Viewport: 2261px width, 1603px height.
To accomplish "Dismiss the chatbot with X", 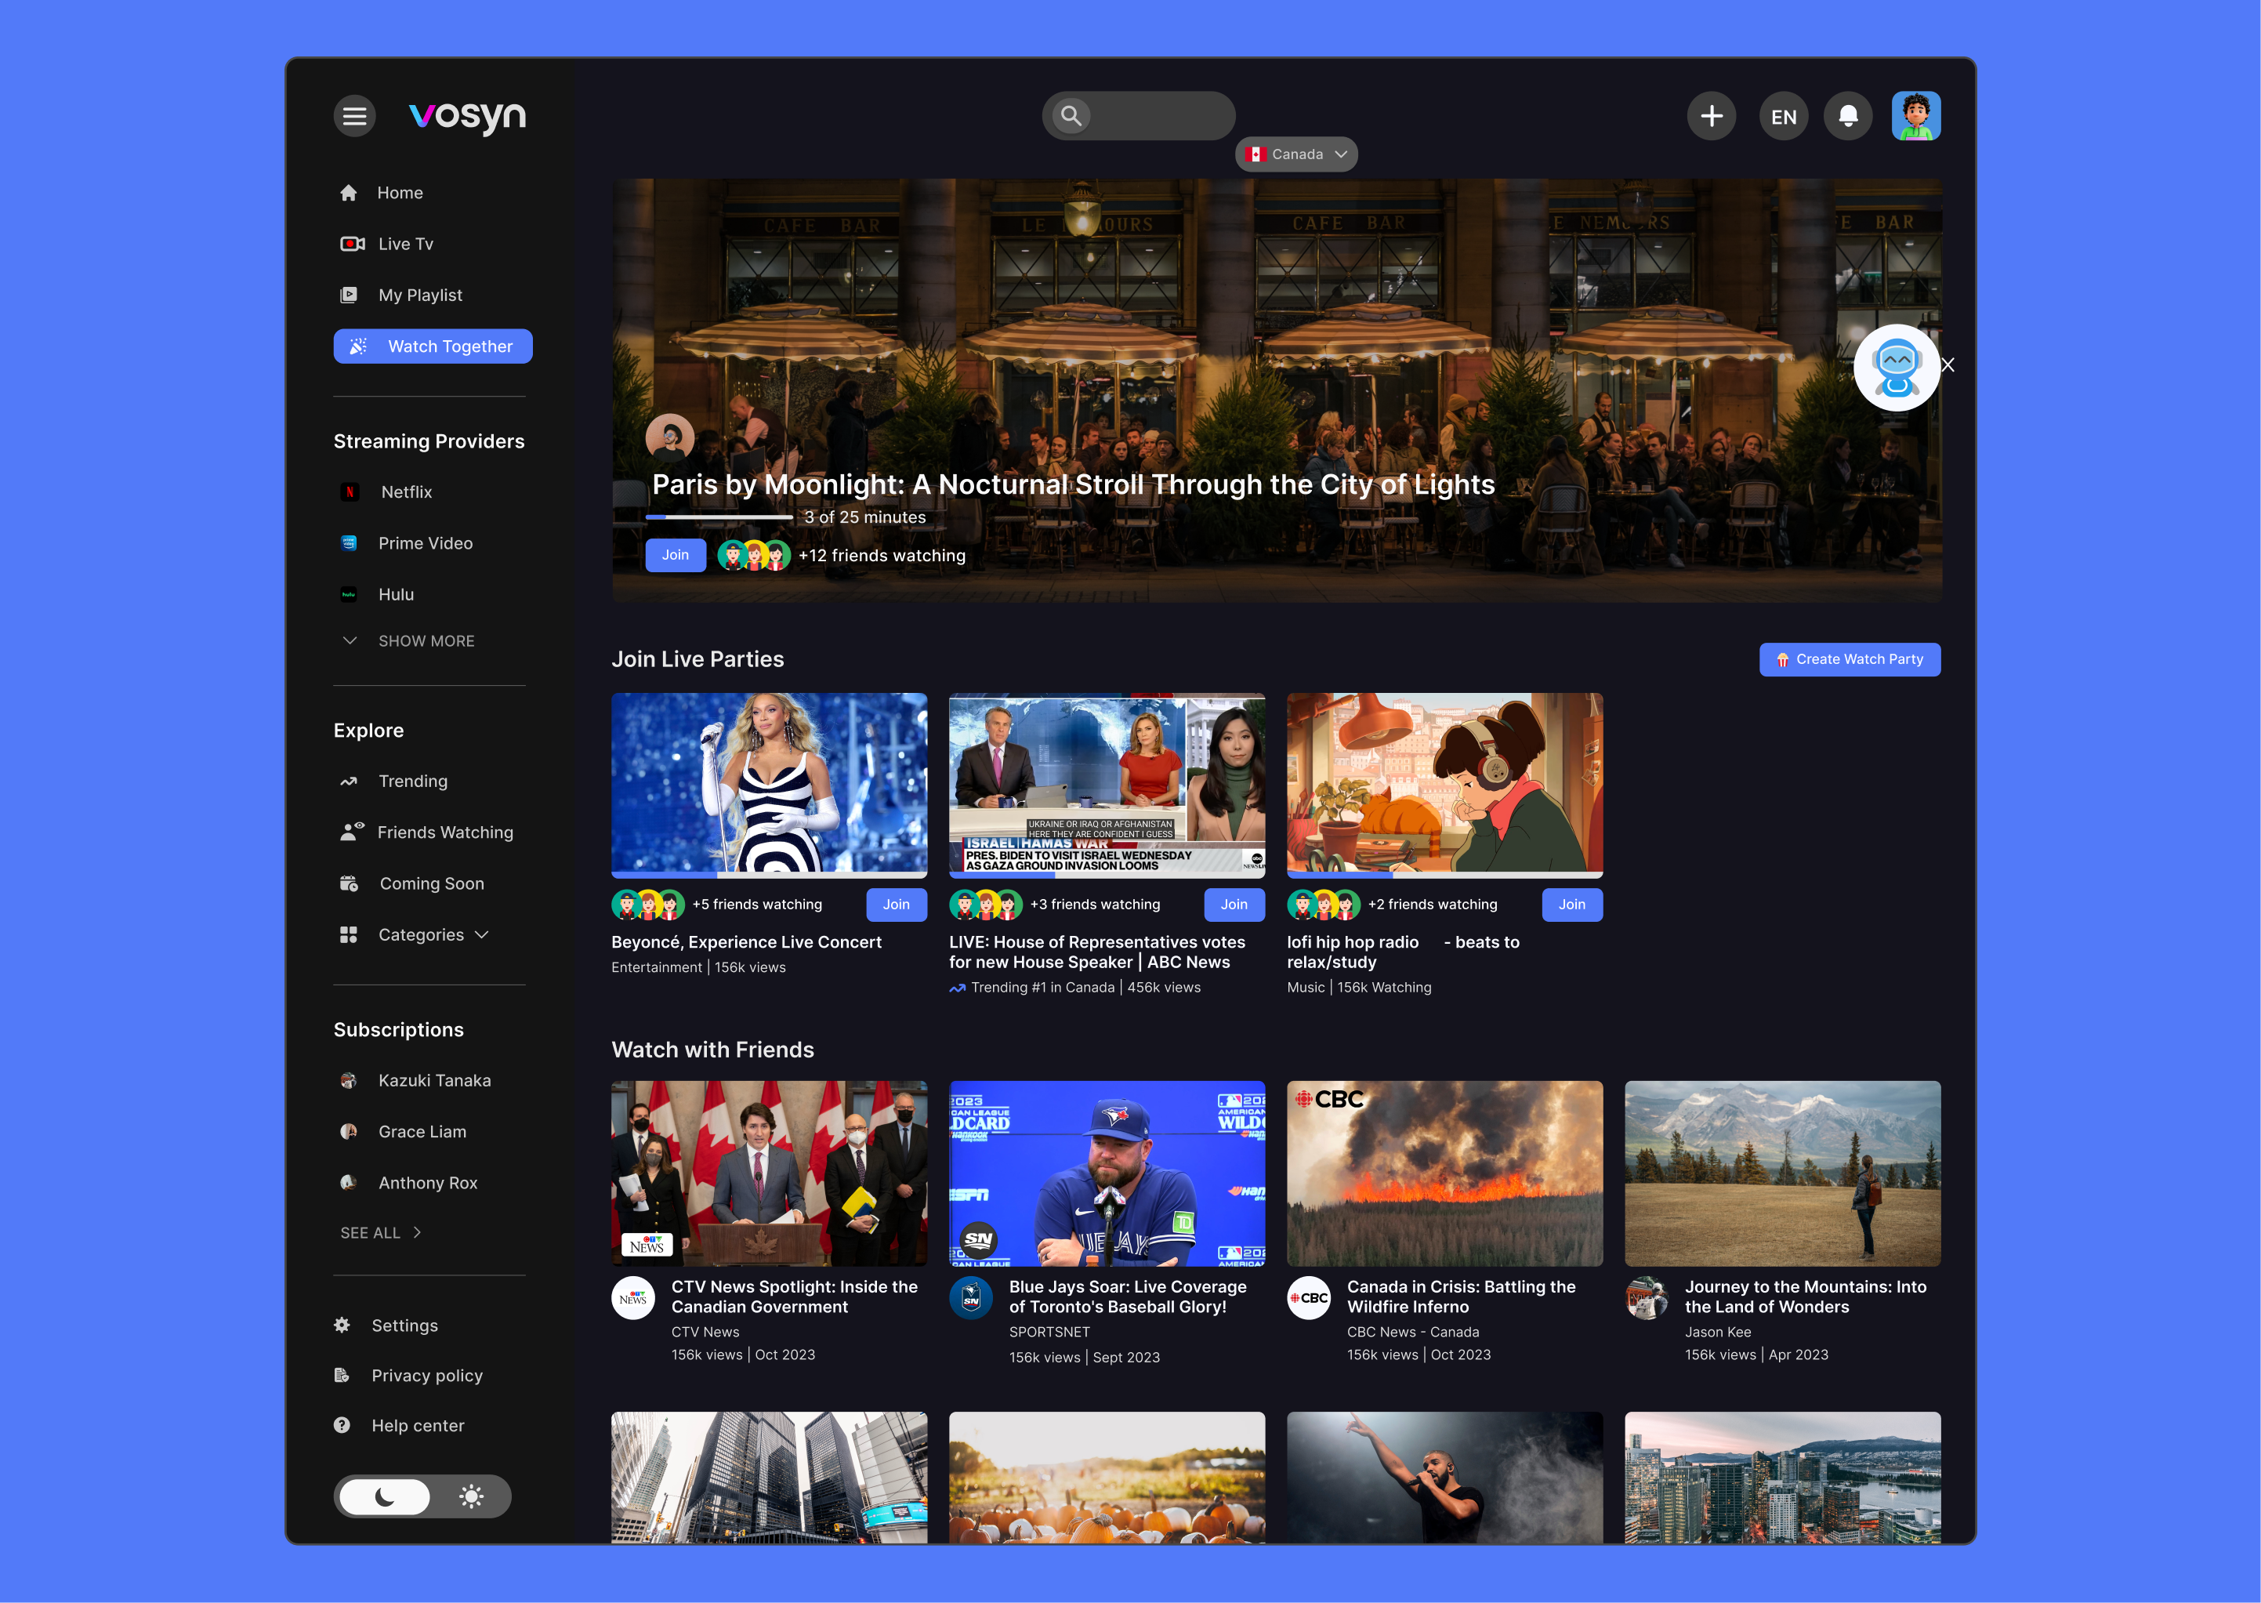I will point(1948,365).
